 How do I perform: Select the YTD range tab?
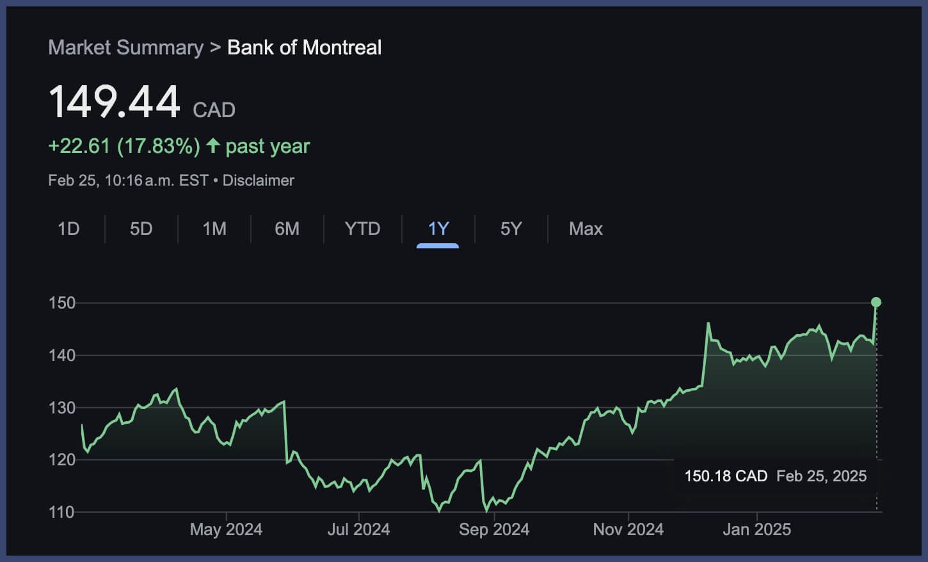pyautogui.click(x=362, y=229)
